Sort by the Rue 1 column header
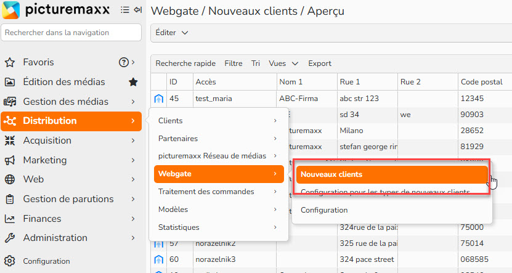Viewport: 512px width, 273px height. 367,82
